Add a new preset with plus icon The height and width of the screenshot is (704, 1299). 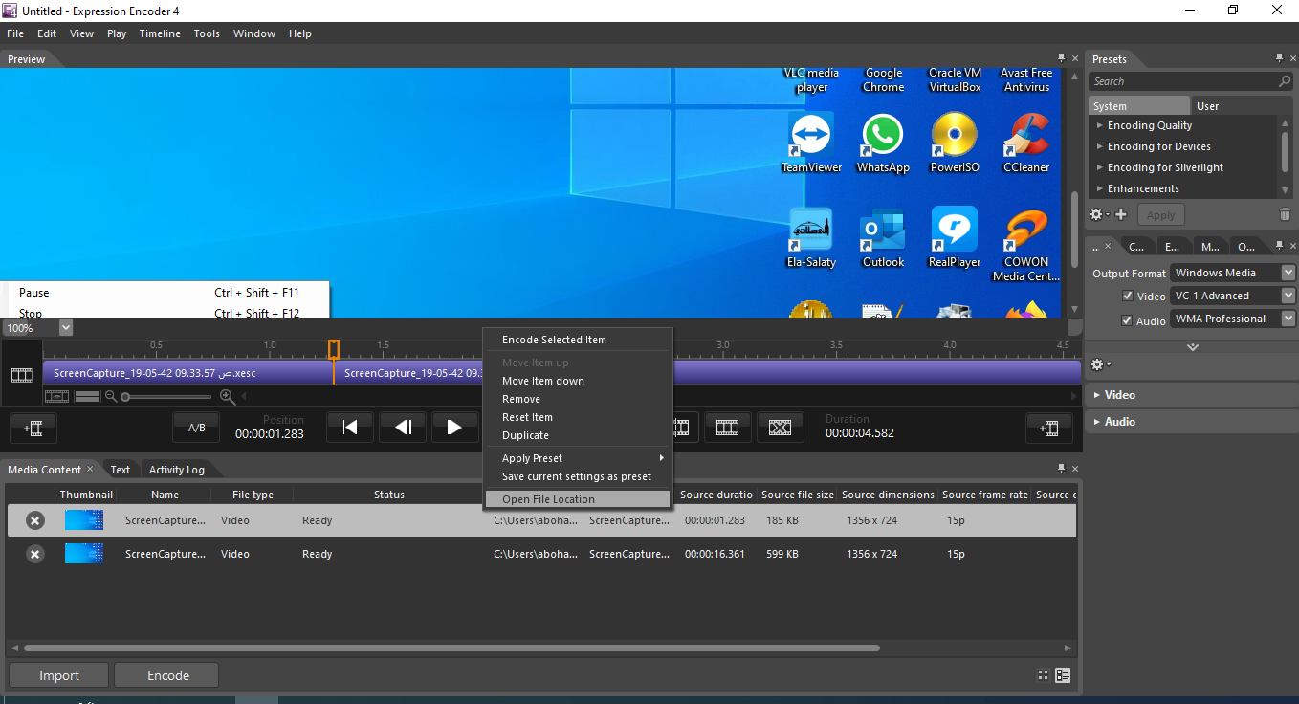(x=1121, y=215)
